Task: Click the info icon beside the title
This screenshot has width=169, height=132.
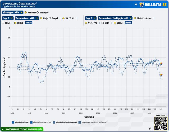Action: (x=36, y=3)
